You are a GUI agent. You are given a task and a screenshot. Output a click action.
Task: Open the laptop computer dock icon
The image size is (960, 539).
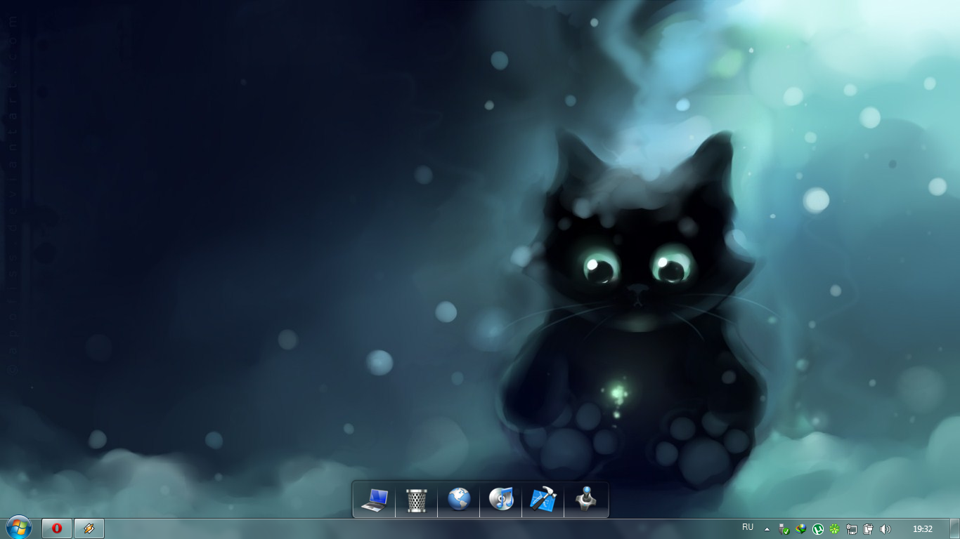click(375, 500)
